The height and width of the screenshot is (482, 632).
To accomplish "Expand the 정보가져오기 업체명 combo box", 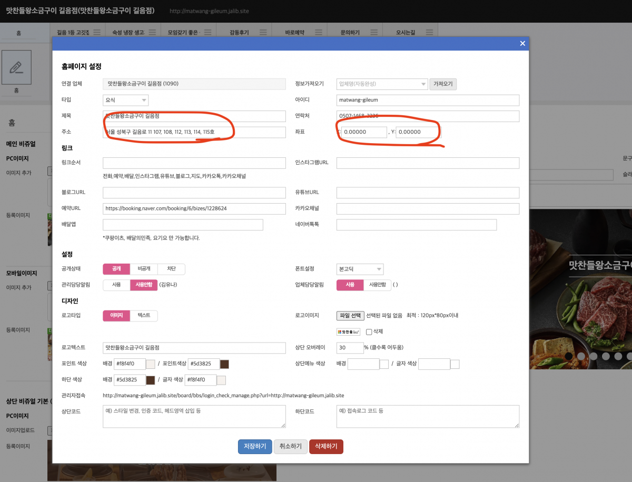I will [382, 84].
